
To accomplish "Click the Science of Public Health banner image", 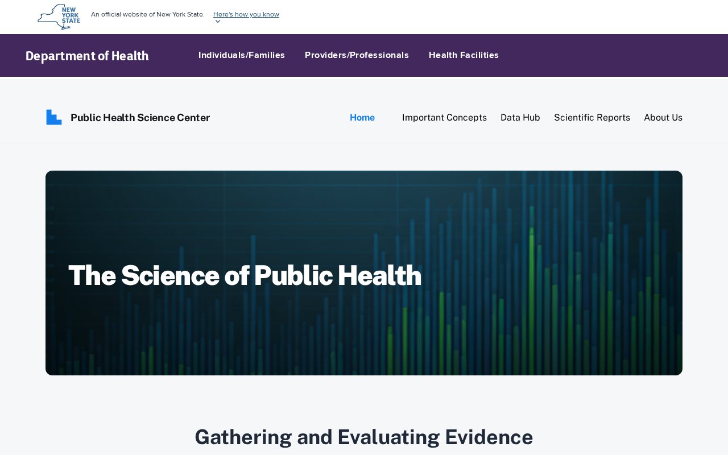I will click(x=364, y=273).
